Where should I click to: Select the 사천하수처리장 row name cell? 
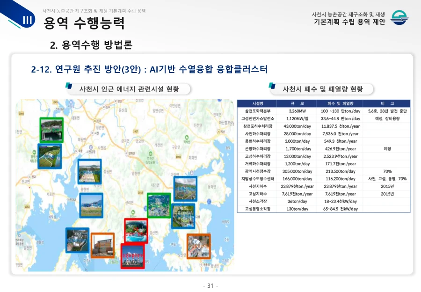257,133
